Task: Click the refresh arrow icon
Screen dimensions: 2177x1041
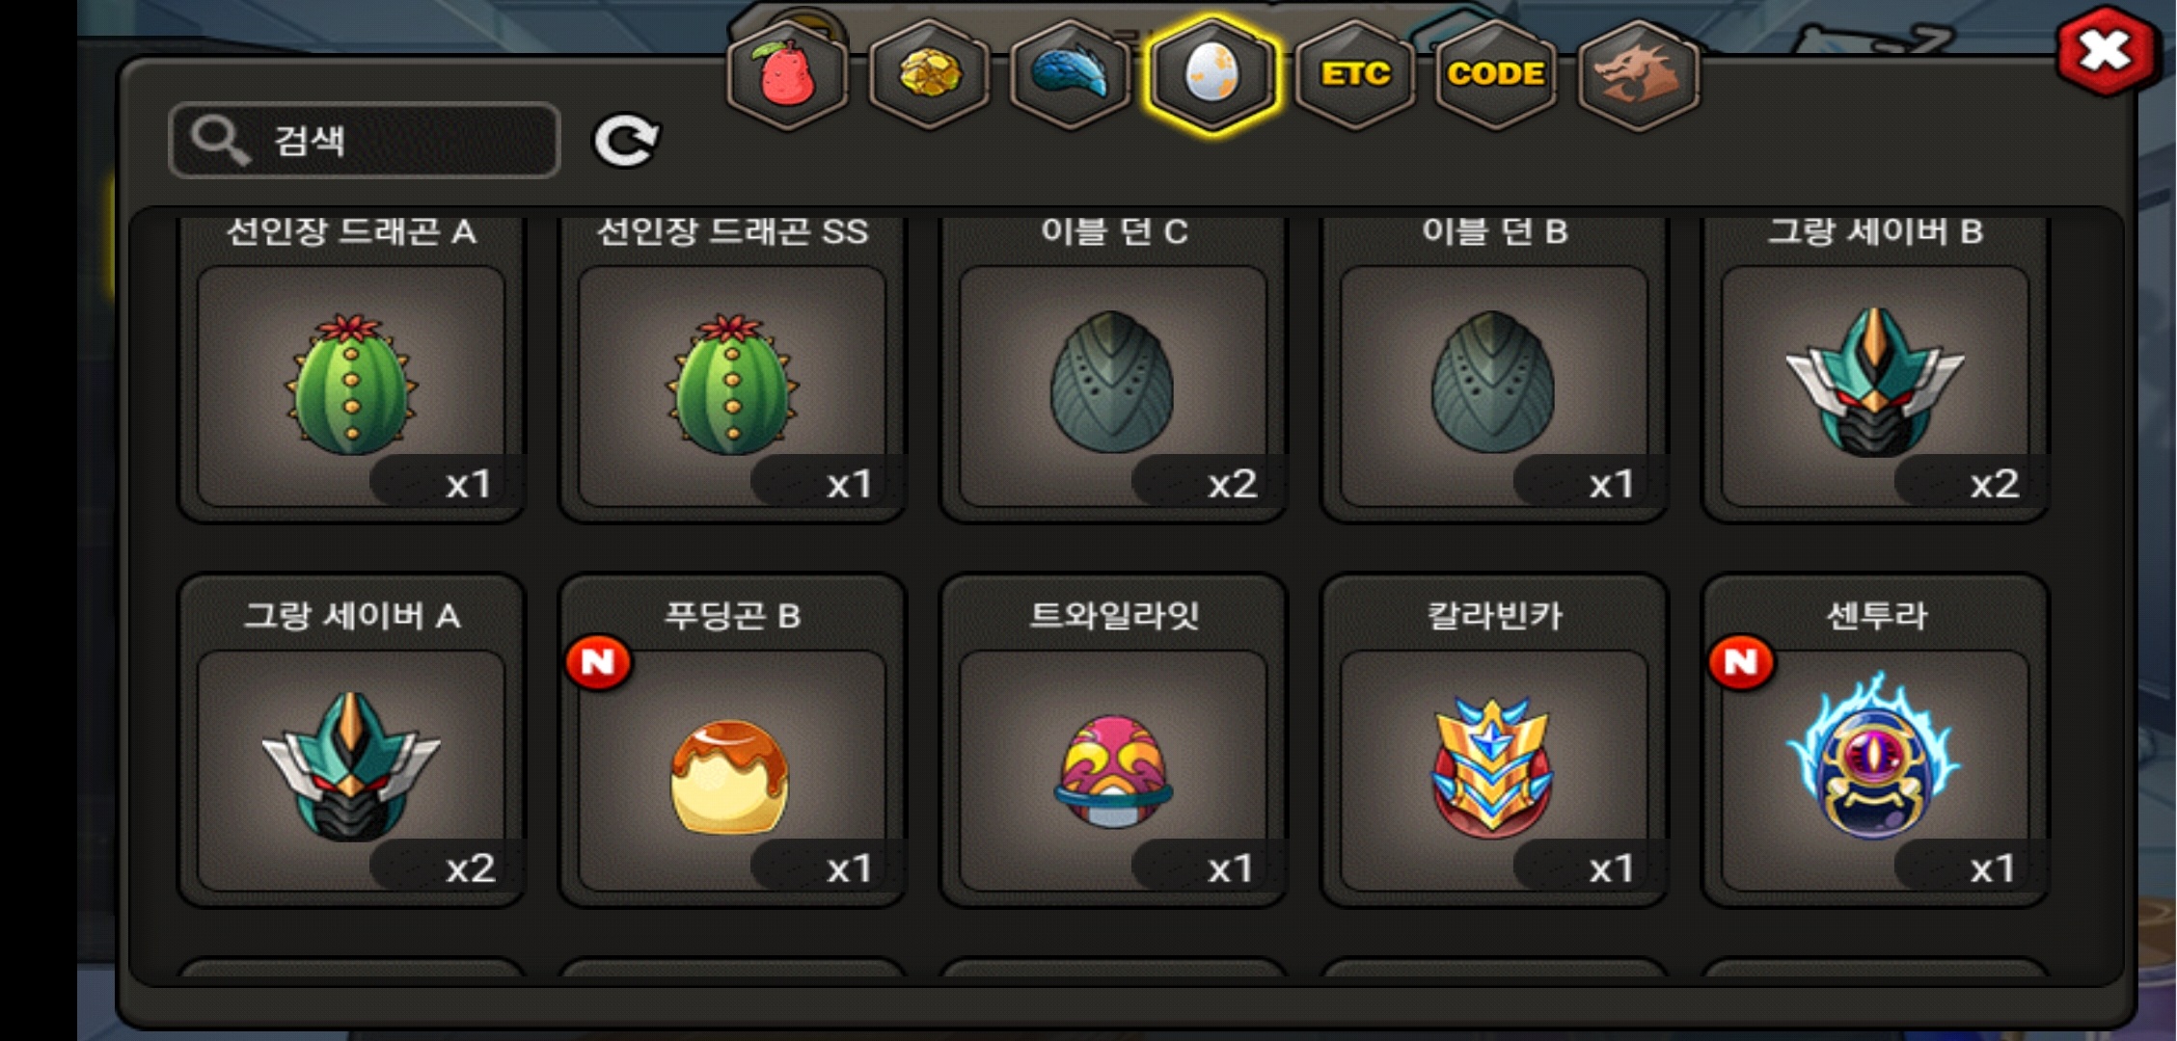Action: click(x=625, y=142)
